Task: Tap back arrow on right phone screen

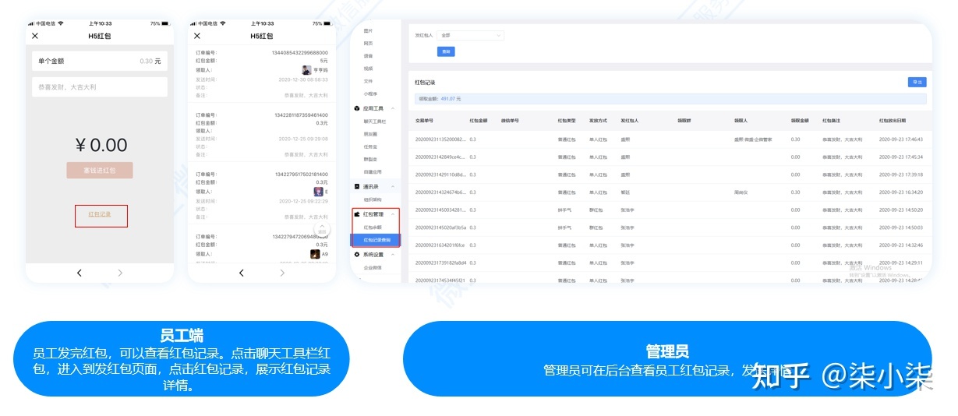Action: click(241, 273)
